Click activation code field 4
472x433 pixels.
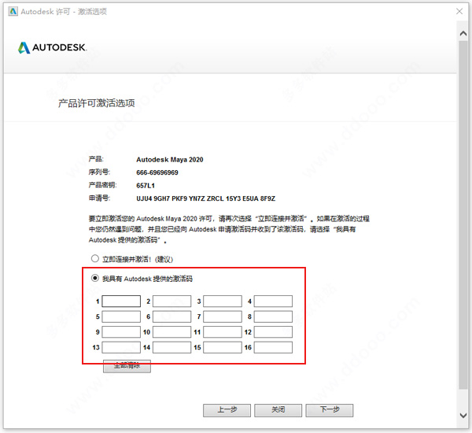coord(273,301)
